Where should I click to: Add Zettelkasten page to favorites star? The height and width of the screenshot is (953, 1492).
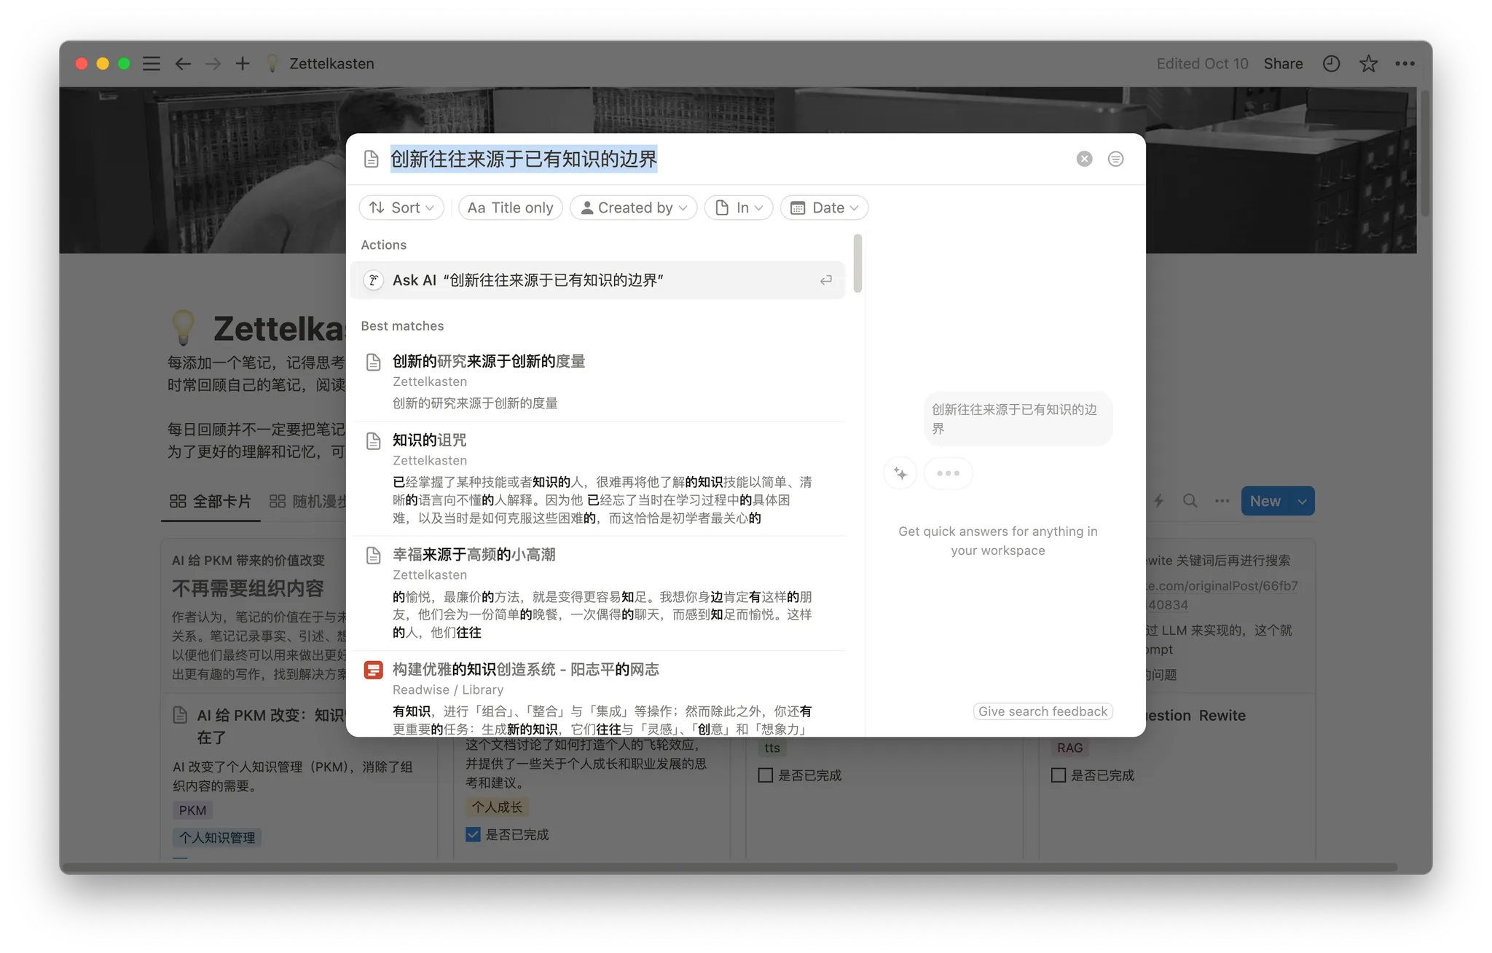point(1368,64)
